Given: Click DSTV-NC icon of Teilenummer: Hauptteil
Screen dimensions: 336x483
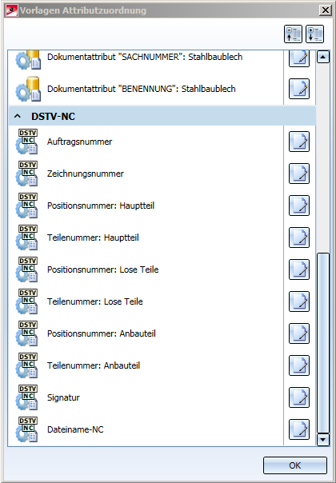Looking at the screenshot, I should [27, 238].
